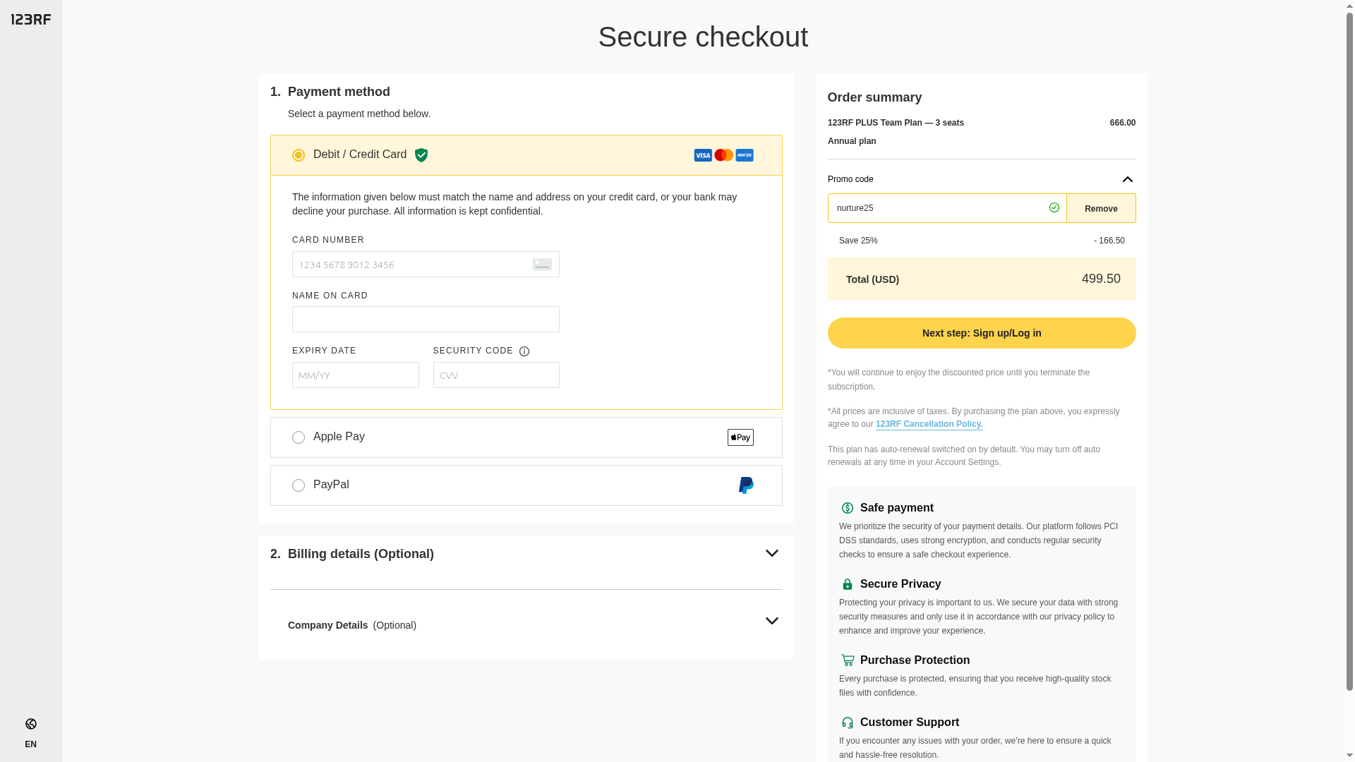Click the page vertical scrollbar

pos(1349,353)
